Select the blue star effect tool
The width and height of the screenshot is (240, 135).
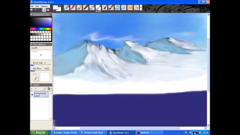point(117,7)
